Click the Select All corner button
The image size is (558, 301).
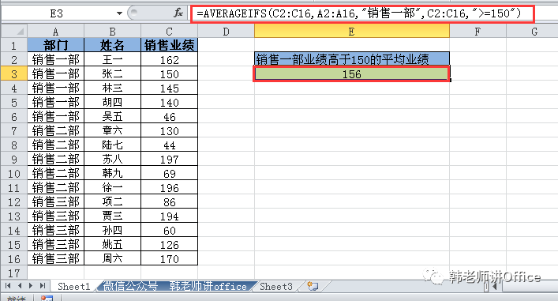[x=14, y=32]
